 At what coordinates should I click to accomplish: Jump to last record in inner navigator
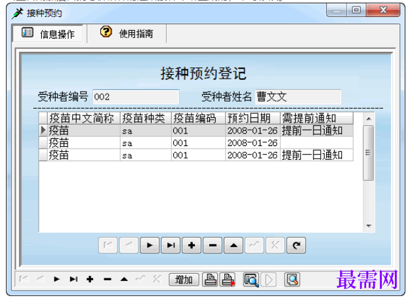click(x=171, y=245)
